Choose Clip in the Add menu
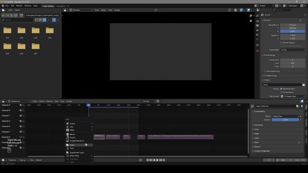The width and height of the screenshot is (308, 173). pyautogui.click(x=79, y=127)
